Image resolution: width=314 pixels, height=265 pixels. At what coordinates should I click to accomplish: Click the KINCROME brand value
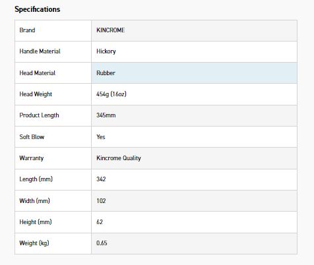pos(111,30)
